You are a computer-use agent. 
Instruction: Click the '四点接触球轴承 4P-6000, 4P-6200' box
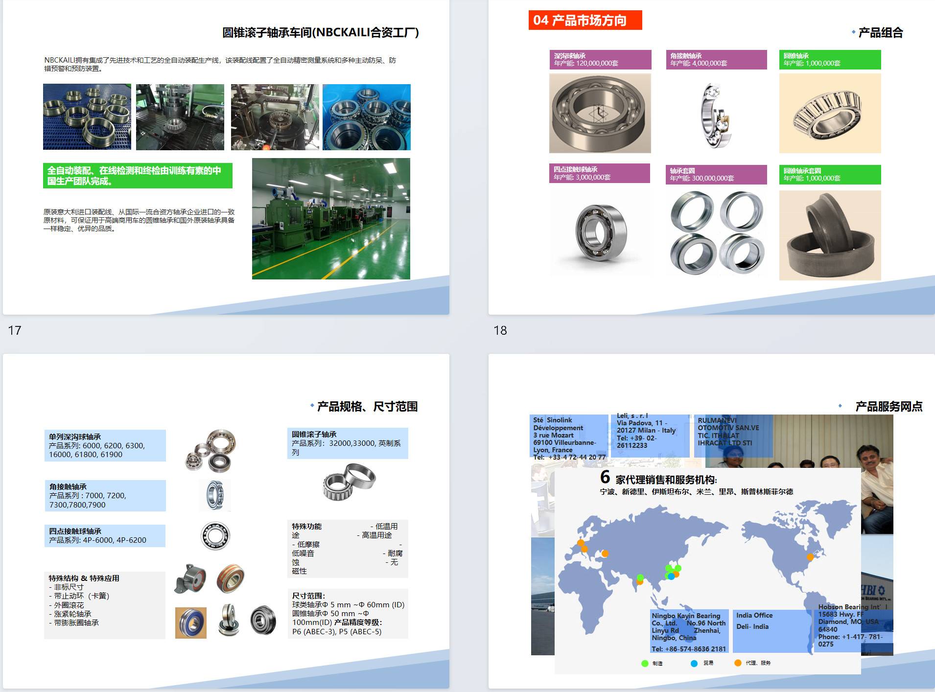tap(105, 536)
